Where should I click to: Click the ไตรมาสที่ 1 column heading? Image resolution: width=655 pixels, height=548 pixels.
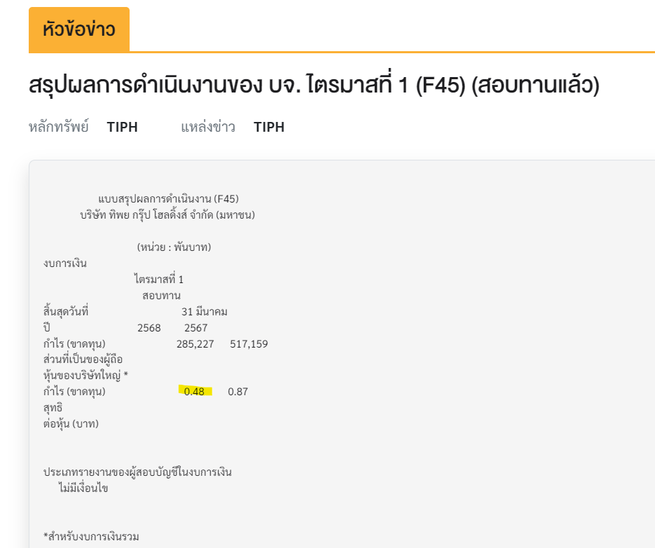159,279
